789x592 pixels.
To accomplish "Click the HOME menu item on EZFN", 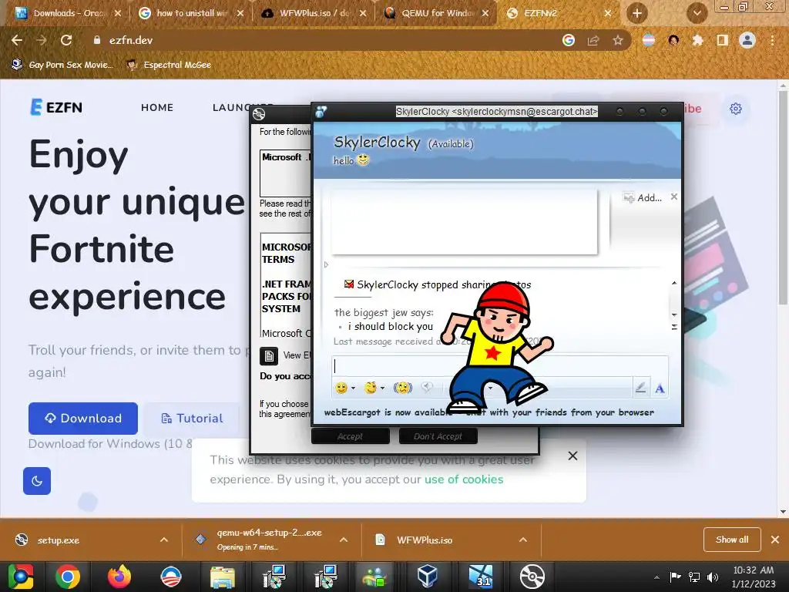I will coord(157,107).
